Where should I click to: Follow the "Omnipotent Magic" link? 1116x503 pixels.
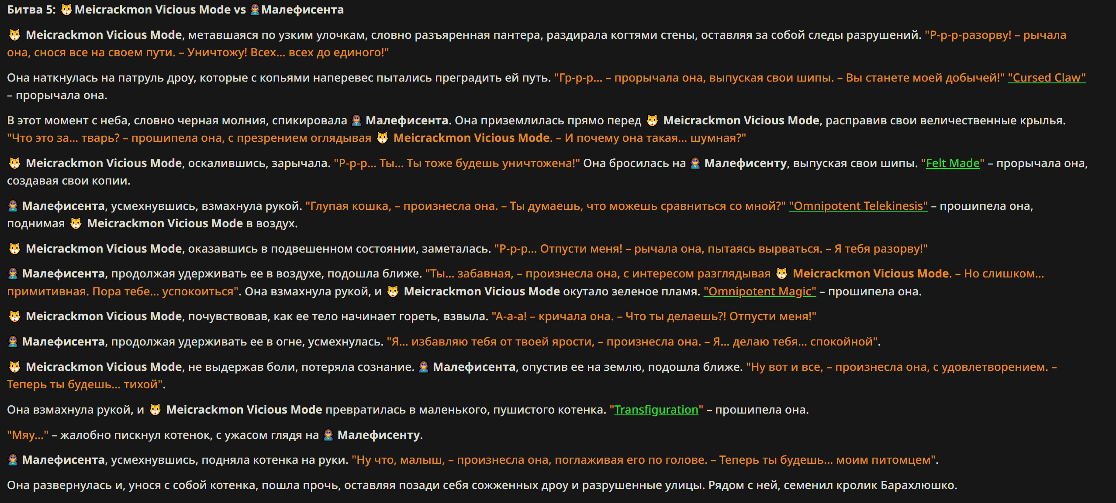(x=760, y=291)
